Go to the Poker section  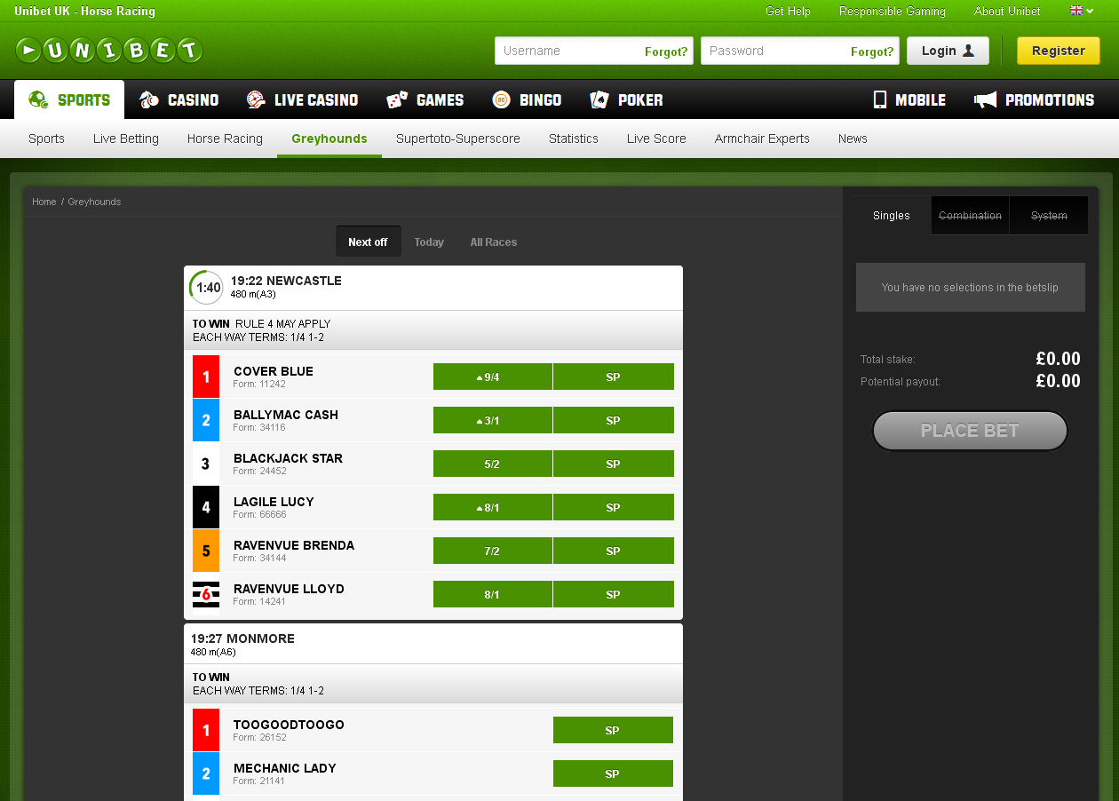coord(626,99)
